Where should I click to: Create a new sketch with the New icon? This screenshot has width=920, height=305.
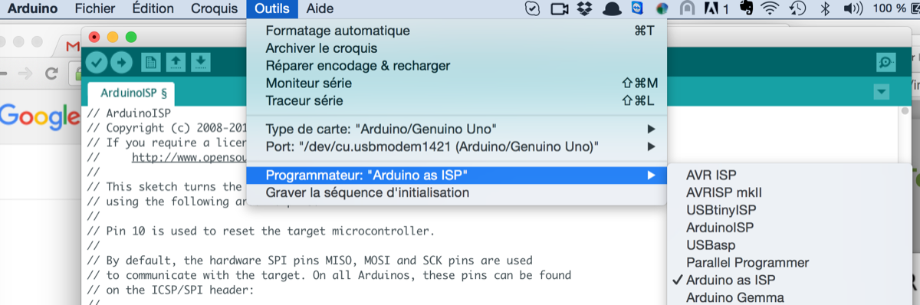pyautogui.click(x=151, y=62)
